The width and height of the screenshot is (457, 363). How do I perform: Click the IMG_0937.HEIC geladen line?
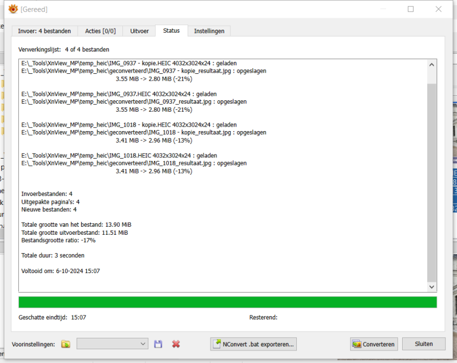pos(119,94)
